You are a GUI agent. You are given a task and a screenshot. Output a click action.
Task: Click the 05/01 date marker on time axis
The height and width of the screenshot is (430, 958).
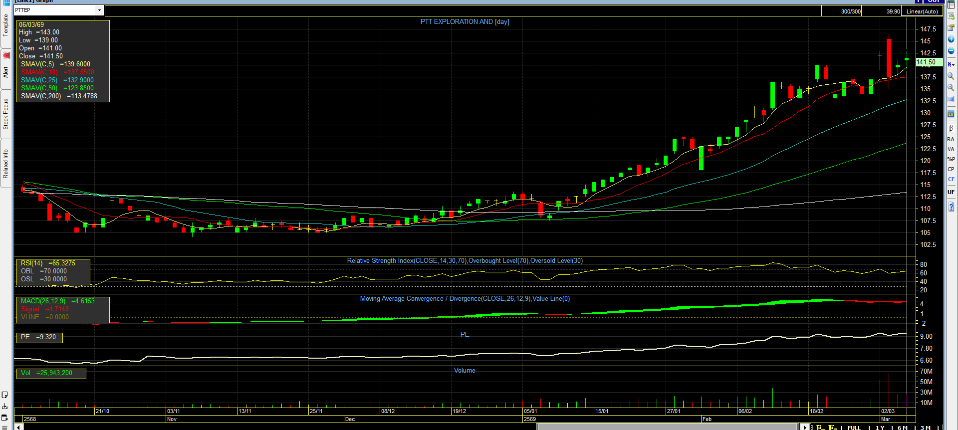point(530,411)
